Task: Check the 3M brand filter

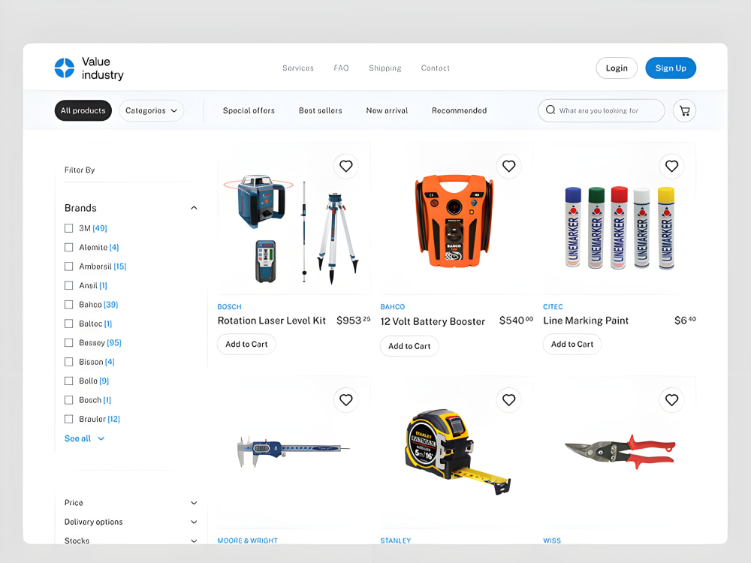Action: 69,228
